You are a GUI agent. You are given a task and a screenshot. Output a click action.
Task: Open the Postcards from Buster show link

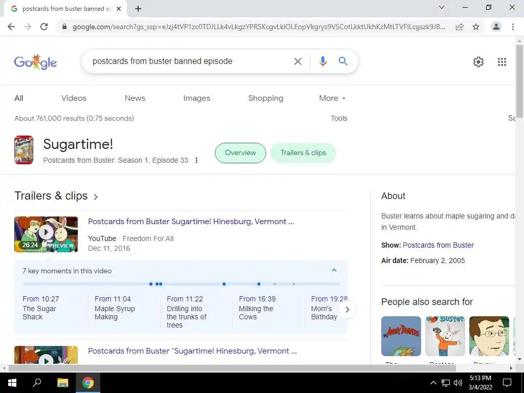[438, 245]
